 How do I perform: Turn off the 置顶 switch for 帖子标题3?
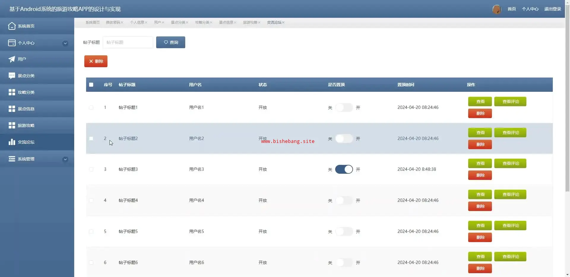(344, 169)
